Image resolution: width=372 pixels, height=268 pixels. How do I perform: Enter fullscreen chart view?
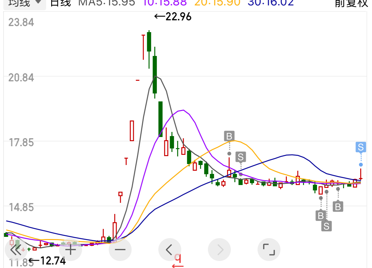point(269,250)
